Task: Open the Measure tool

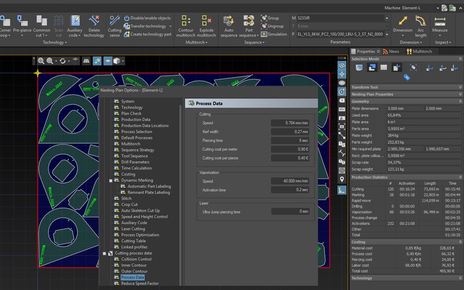Action: (x=440, y=21)
